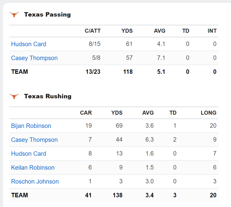Click the AVG header in the Passing table
Viewport: 231px width, 207px height.
[159, 31]
